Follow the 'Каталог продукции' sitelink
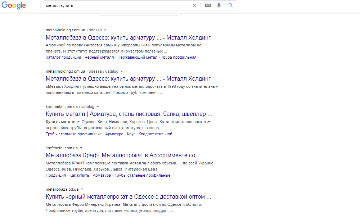This screenshot has width=360, height=222. (x=63, y=58)
